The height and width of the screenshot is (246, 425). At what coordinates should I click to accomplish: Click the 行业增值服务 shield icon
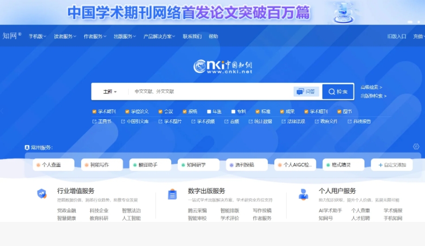[41, 194]
